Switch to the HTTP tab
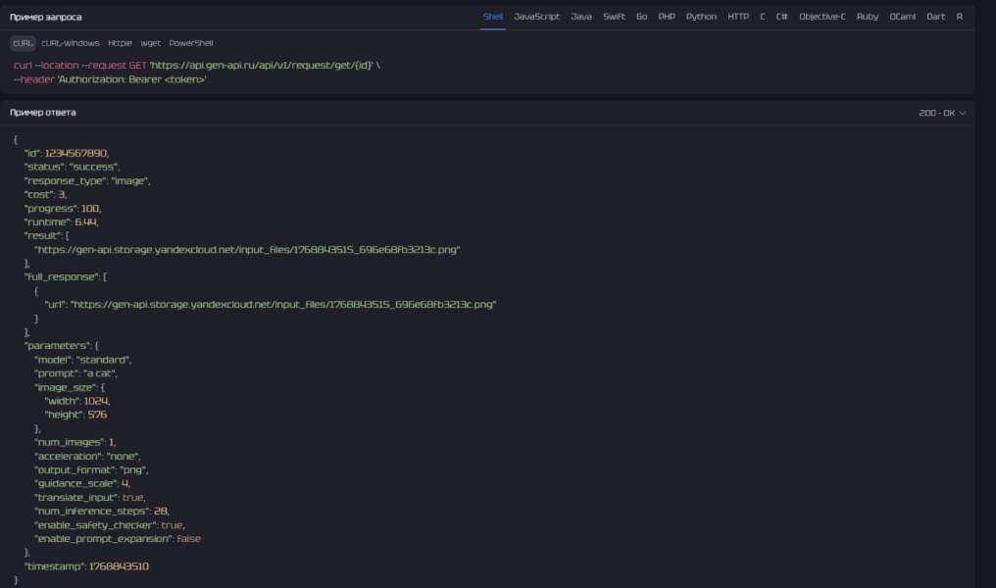996x588 pixels. pos(738,17)
